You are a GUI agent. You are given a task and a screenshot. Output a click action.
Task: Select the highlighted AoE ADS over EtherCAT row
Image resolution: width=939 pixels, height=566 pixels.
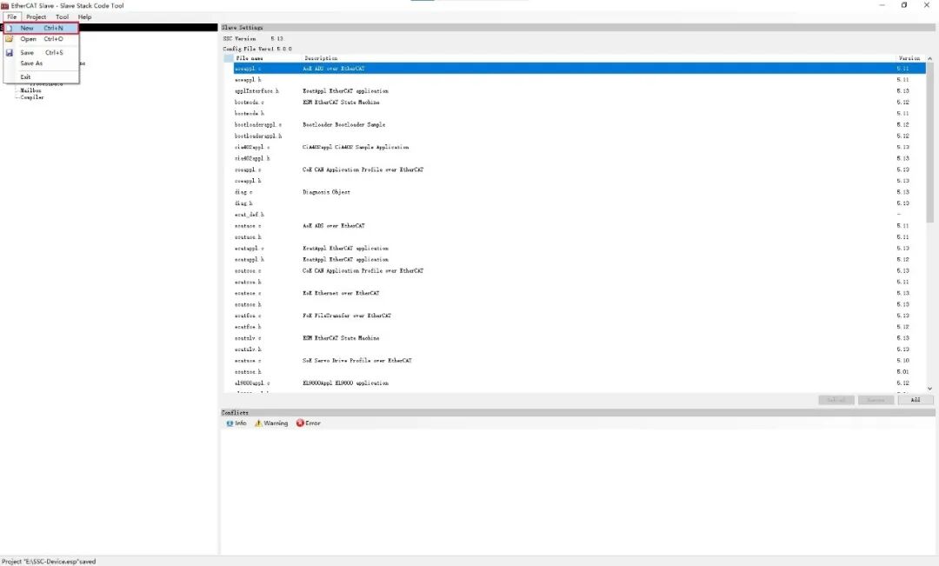[x=579, y=69]
